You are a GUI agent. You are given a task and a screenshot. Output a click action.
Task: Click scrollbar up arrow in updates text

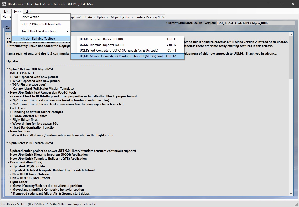(x=291, y=34)
